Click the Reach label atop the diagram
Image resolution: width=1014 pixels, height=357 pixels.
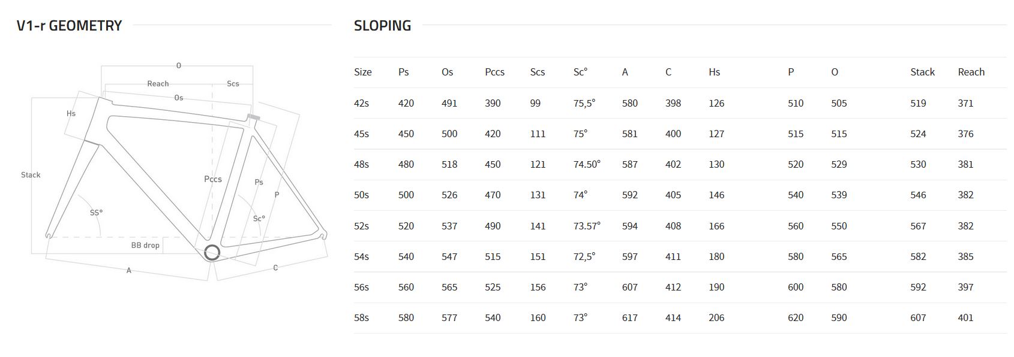coord(158,84)
